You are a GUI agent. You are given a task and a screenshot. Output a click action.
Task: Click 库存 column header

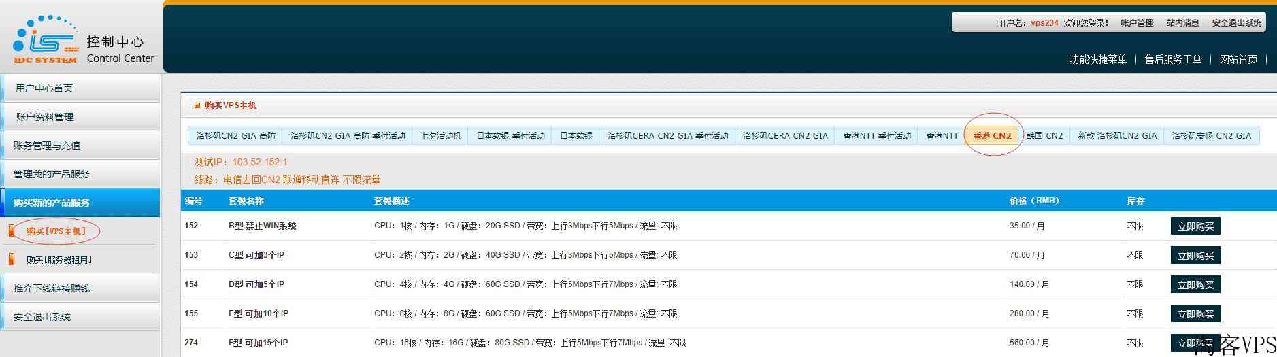point(1135,201)
